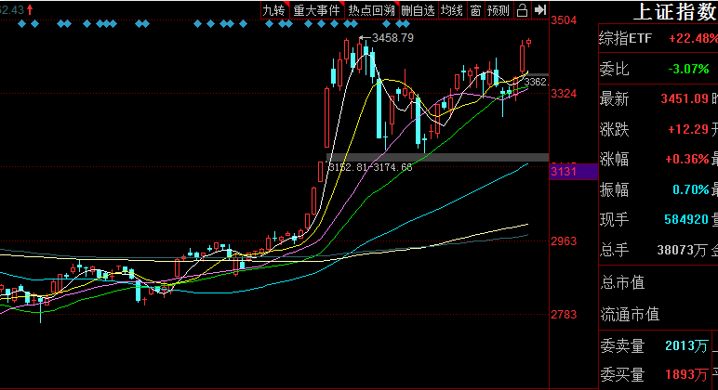
Task: Click the 现手 value 584920
Action: (x=686, y=219)
